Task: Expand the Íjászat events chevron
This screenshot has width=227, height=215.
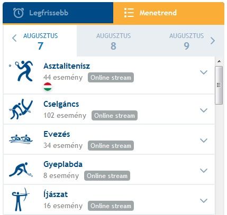Action: 204,201
